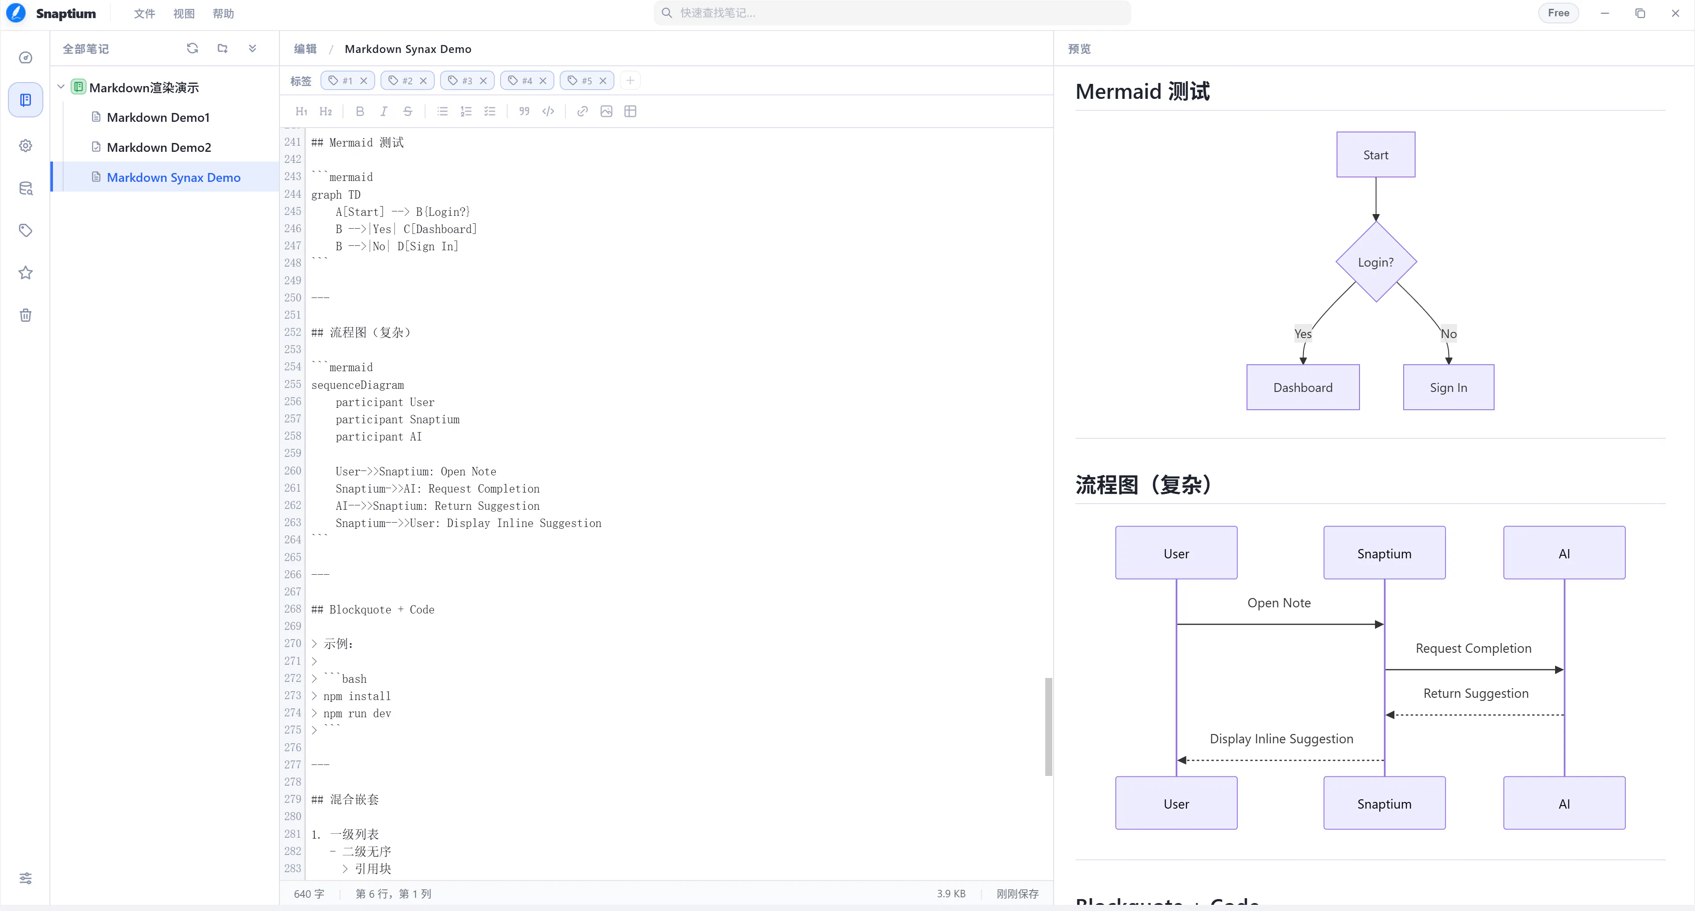This screenshot has height=911, width=1695.
Task: Open the trash bin in sidebar
Action: (26, 315)
